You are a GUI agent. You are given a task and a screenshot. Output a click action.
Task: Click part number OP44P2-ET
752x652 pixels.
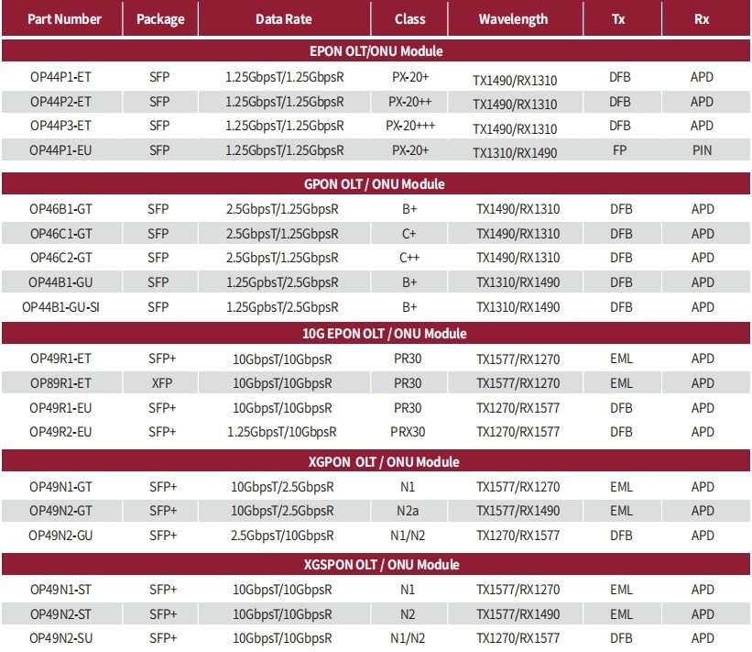point(60,102)
